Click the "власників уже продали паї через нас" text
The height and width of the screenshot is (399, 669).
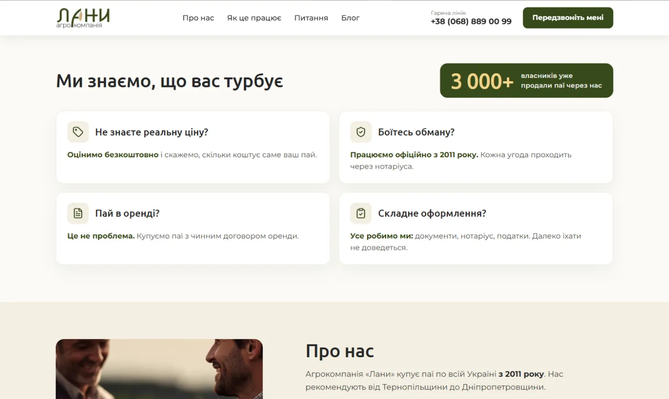pos(561,81)
